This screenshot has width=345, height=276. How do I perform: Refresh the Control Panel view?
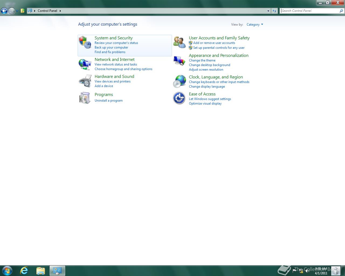274,11
